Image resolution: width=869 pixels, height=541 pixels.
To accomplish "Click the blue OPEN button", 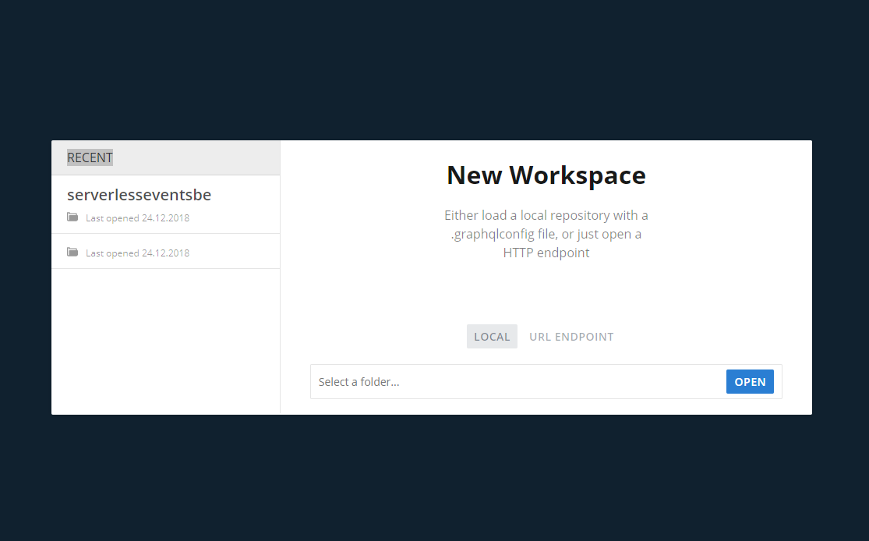I will tap(749, 381).
